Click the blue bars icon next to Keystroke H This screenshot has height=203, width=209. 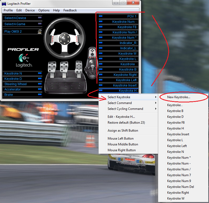(x=101, y=90)
